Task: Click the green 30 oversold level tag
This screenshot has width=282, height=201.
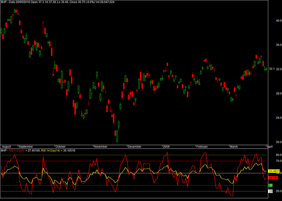Action: [270, 185]
